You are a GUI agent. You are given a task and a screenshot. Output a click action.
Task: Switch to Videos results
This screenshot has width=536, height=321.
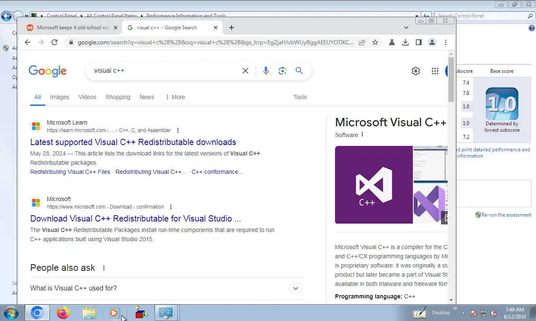click(87, 97)
